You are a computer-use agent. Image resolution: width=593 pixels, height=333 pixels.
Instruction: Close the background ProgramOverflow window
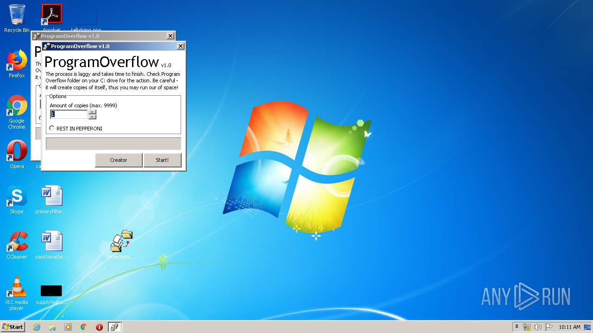point(170,36)
